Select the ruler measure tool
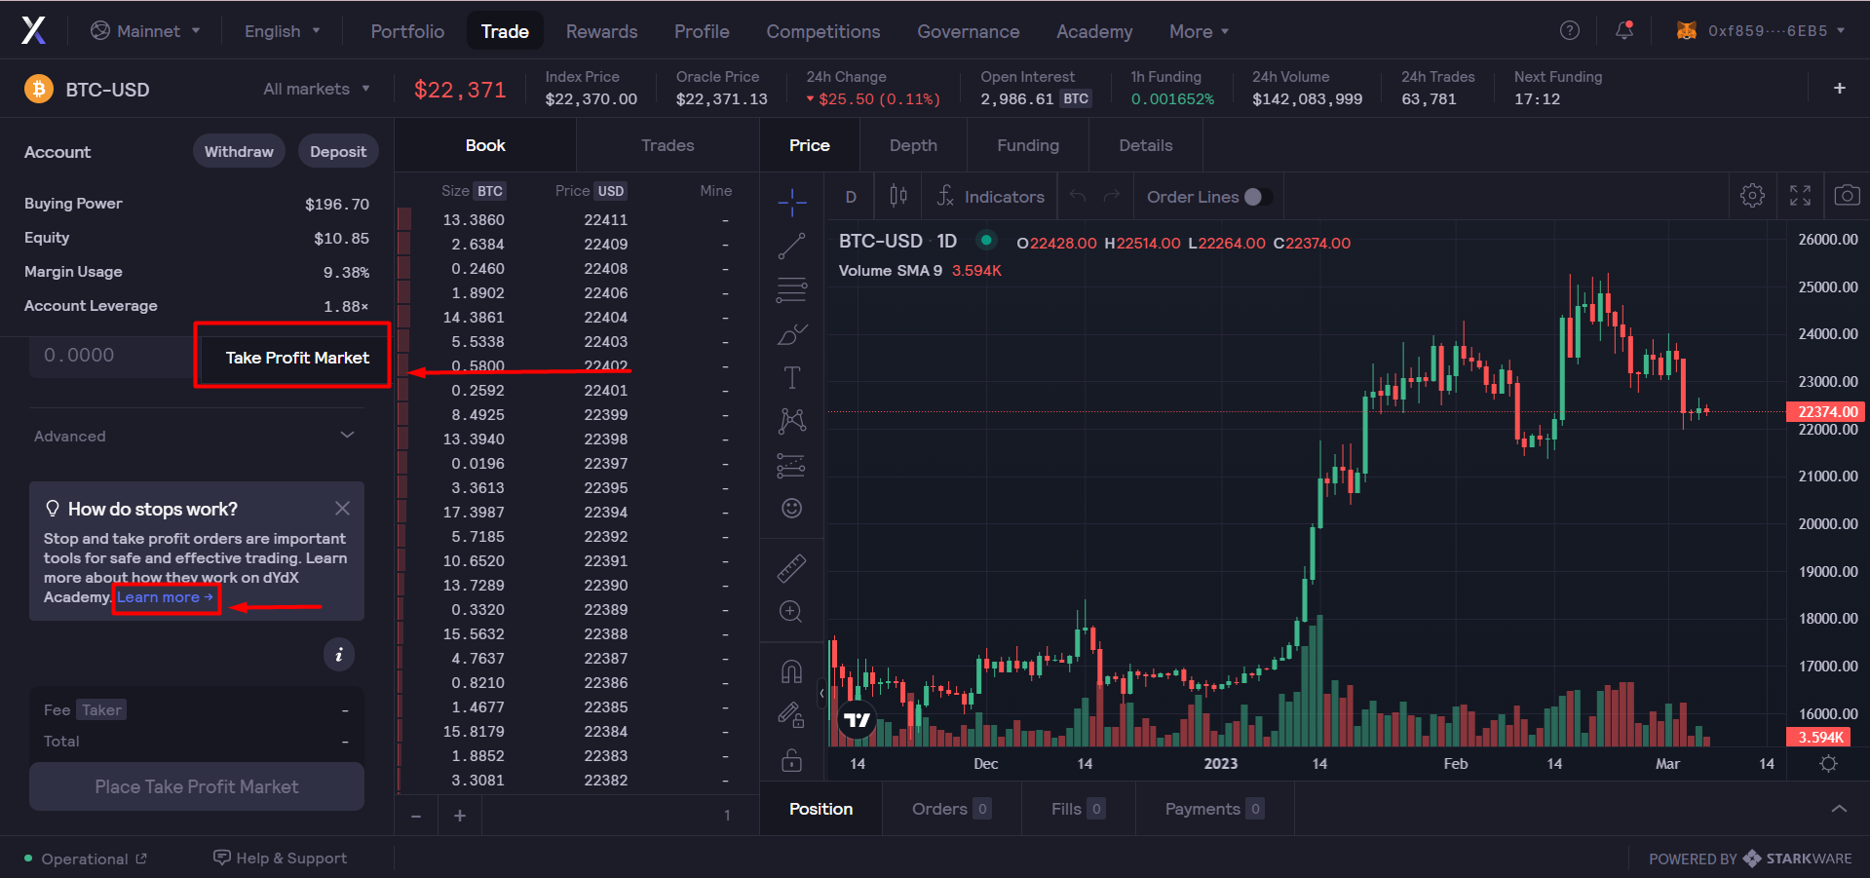The height and width of the screenshot is (878, 1870). pos(791,568)
